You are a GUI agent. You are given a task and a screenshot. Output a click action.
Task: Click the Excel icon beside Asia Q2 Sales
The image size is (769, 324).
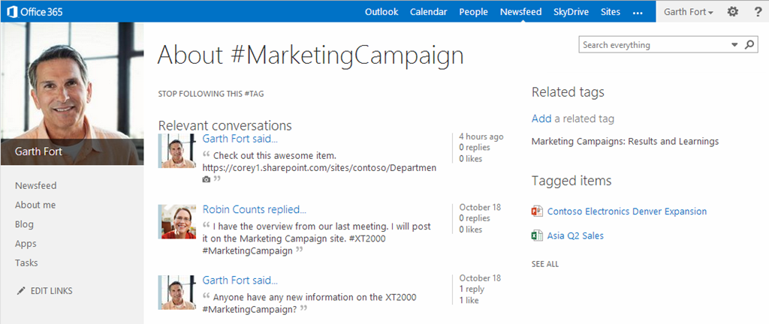pos(537,235)
